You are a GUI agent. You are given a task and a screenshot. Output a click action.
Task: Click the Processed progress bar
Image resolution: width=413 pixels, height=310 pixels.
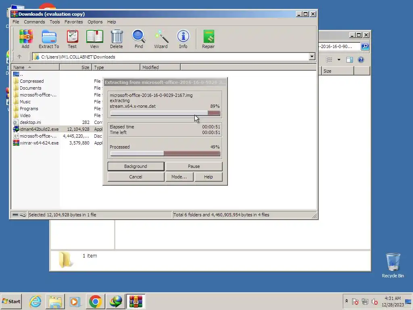click(165, 154)
